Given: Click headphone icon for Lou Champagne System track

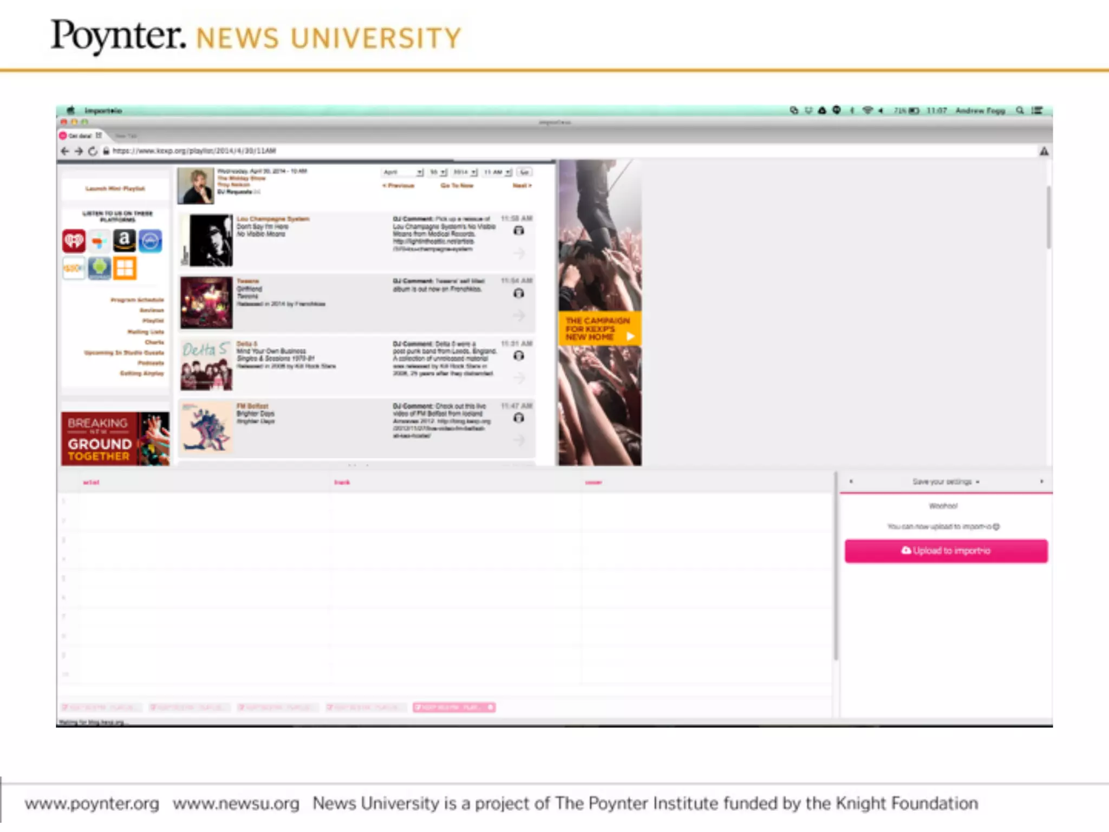Looking at the screenshot, I should click(518, 231).
